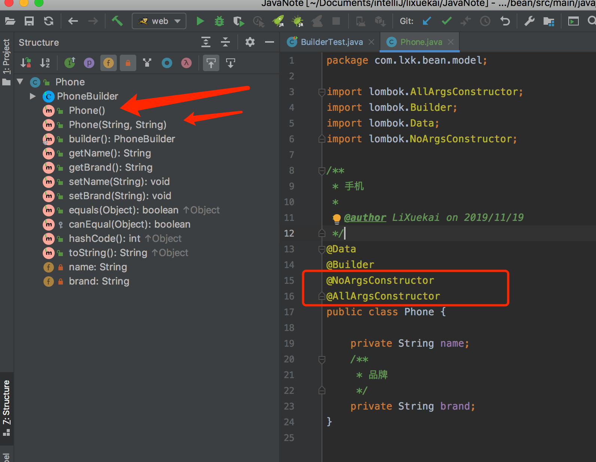Open the 1: Project tool window tab

coord(6,62)
